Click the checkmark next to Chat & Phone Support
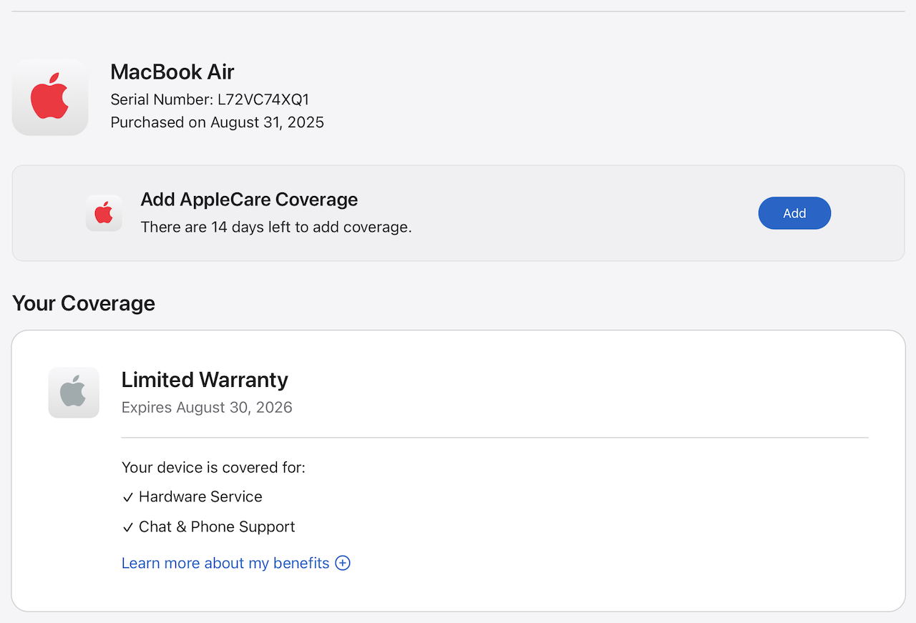Viewport: 916px width, 623px height. click(x=128, y=527)
